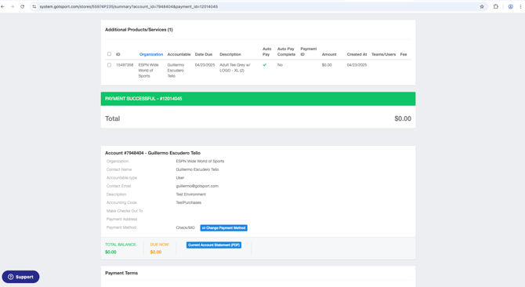Click the green Payment Successful banner
This screenshot has height=287, width=525.
click(x=258, y=99)
